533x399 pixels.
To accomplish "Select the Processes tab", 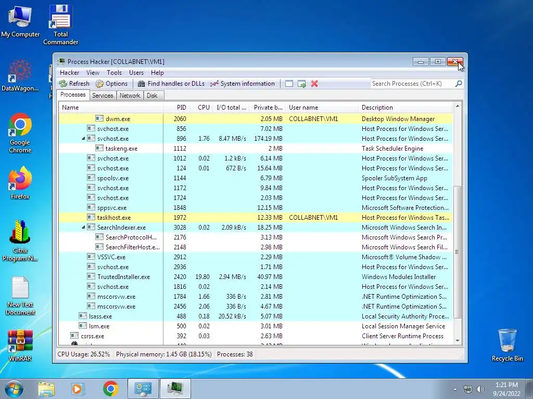I will [x=73, y=95].
